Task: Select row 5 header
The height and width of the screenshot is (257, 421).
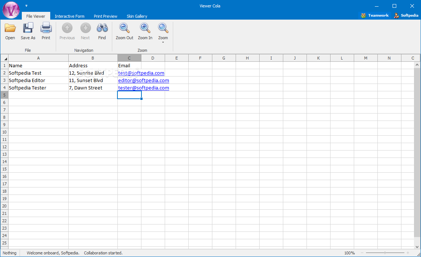Action: pos(4,95)
